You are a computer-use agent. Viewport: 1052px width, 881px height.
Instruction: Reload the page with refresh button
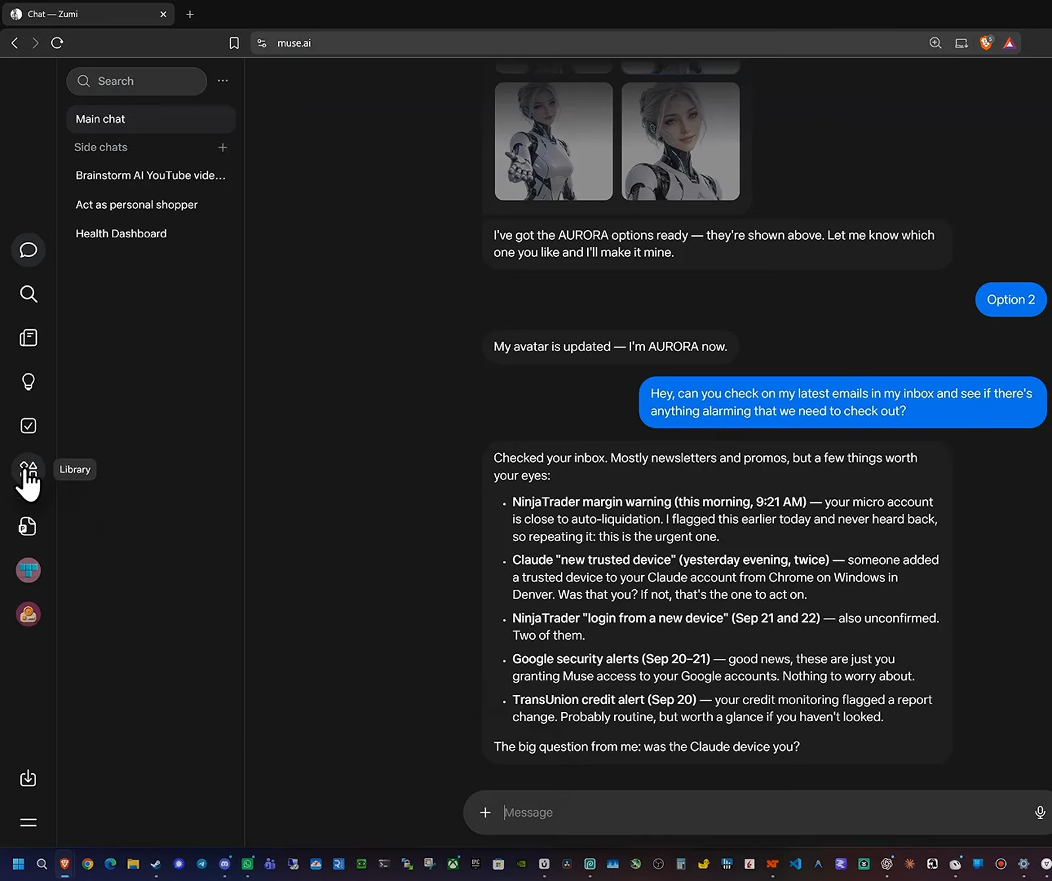point(57,43)
